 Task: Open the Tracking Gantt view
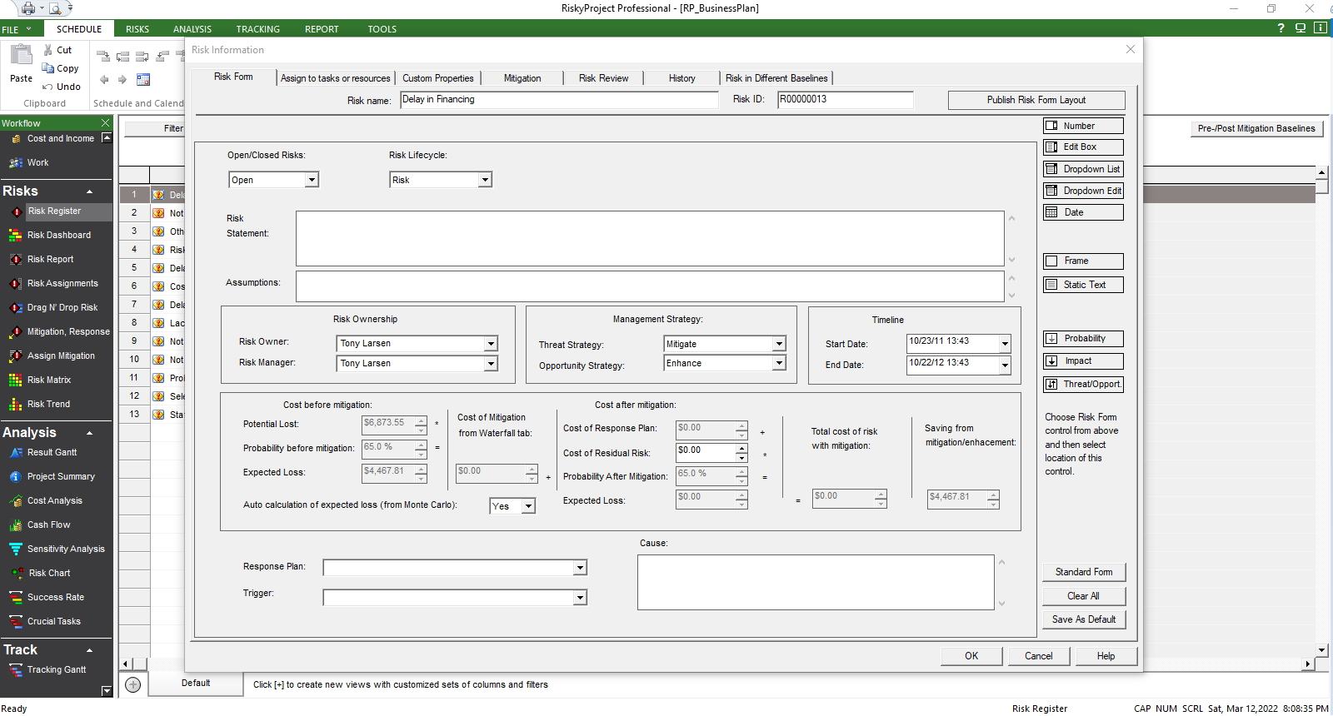tap(56, 670)
